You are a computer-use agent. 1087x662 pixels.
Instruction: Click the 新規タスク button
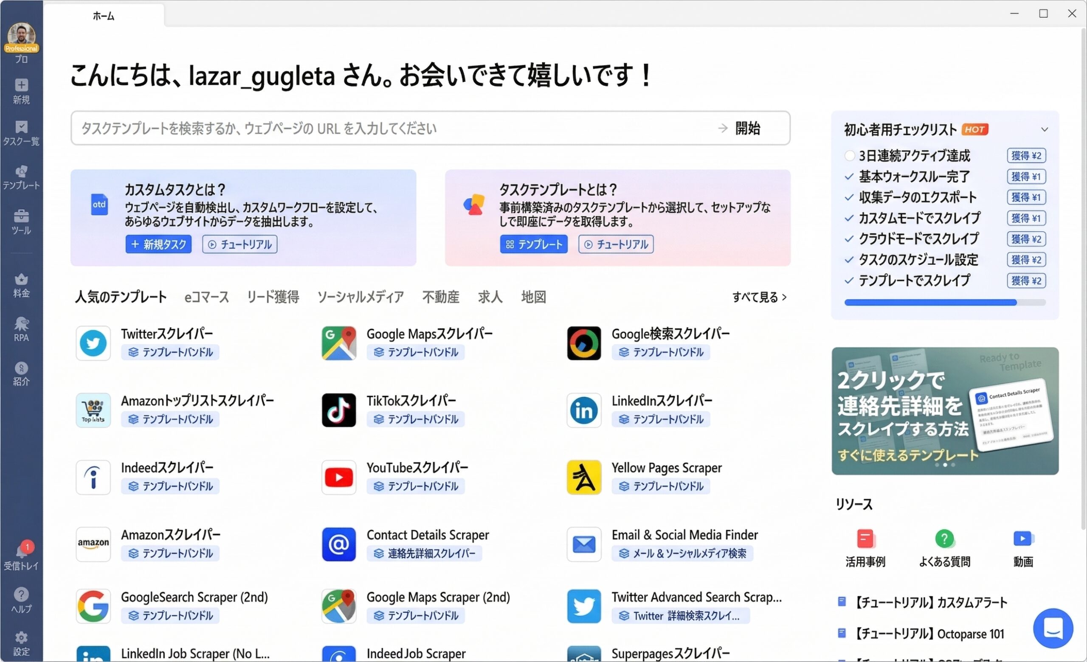[158, 244]
